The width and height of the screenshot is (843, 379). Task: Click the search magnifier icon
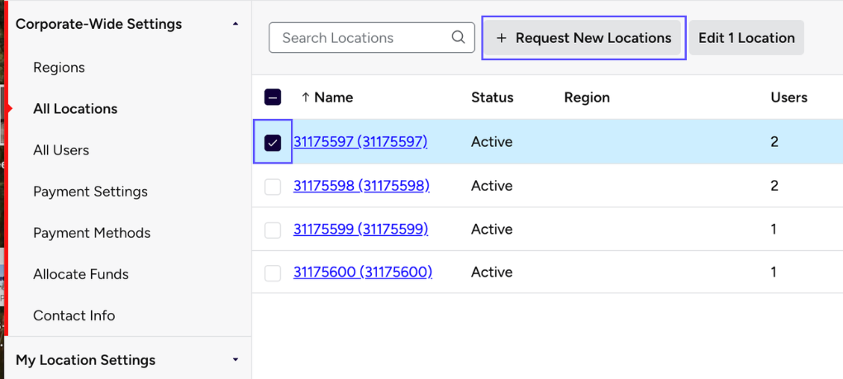point(458,38)
